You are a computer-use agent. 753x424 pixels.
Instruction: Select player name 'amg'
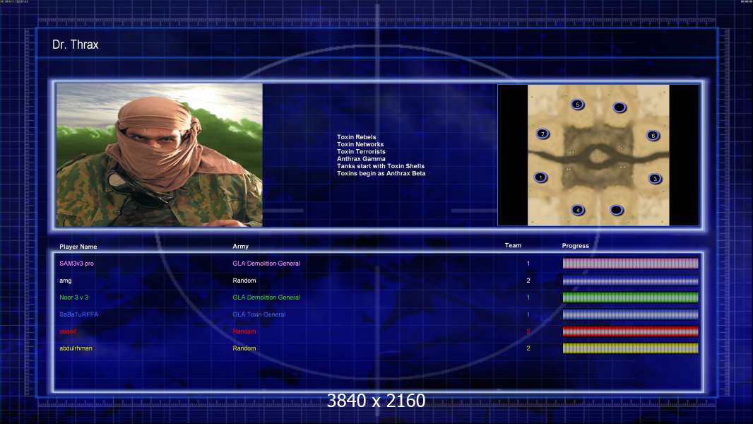tap(65, 281)
